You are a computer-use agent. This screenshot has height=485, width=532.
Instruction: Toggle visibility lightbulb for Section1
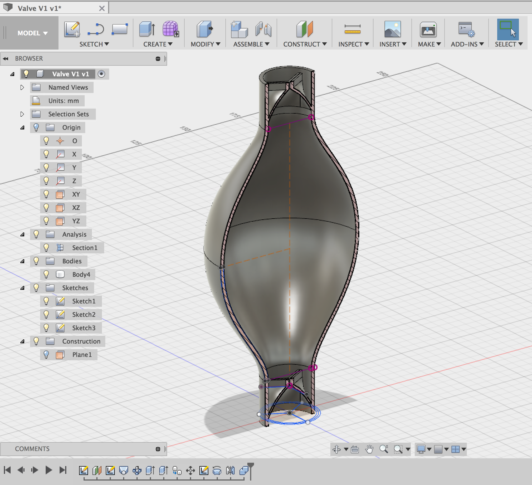[x=46, y=248]
